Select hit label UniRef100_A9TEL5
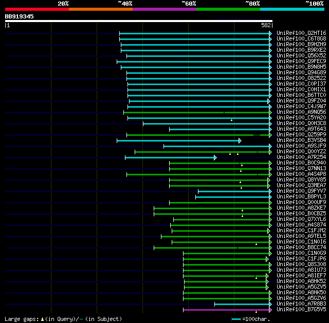 (301, 236)
